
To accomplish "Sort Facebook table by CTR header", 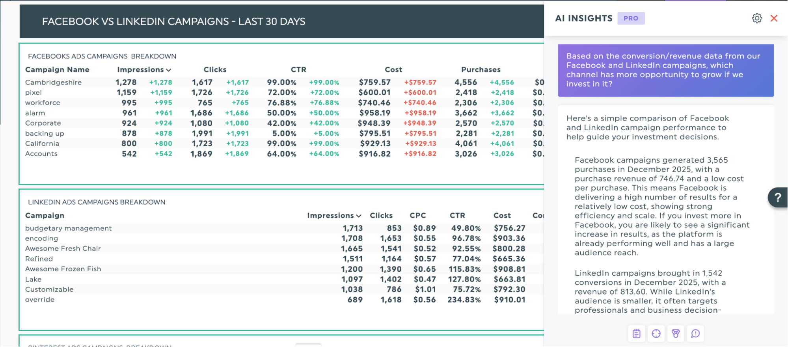I will [298, 70].
